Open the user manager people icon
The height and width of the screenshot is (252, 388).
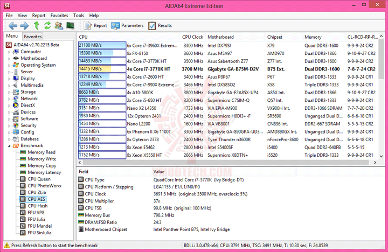click(59, 25)
